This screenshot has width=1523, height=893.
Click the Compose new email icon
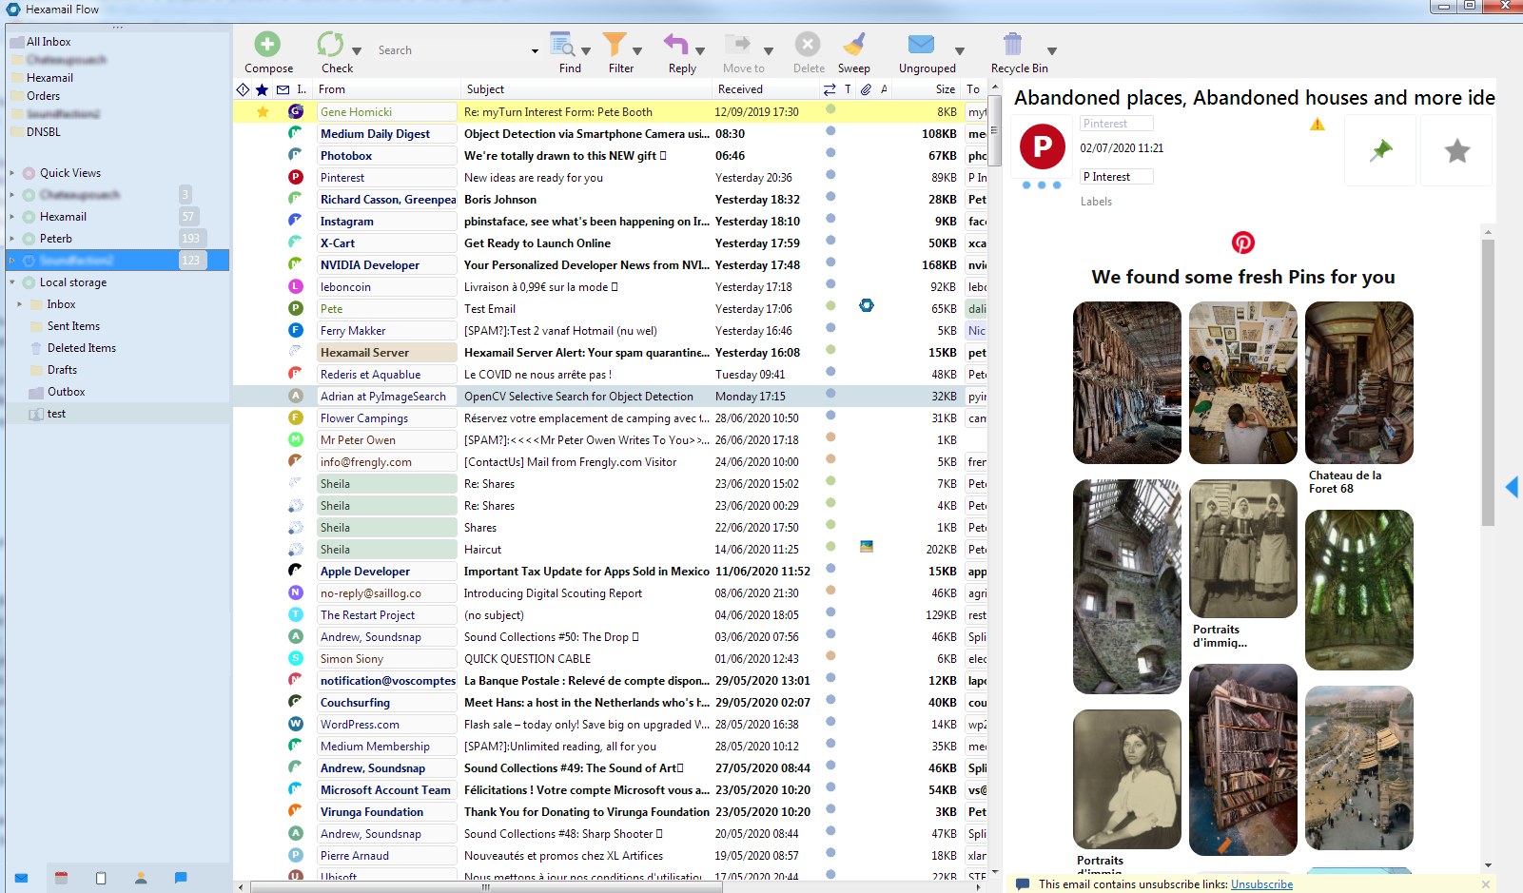(267, 45)
